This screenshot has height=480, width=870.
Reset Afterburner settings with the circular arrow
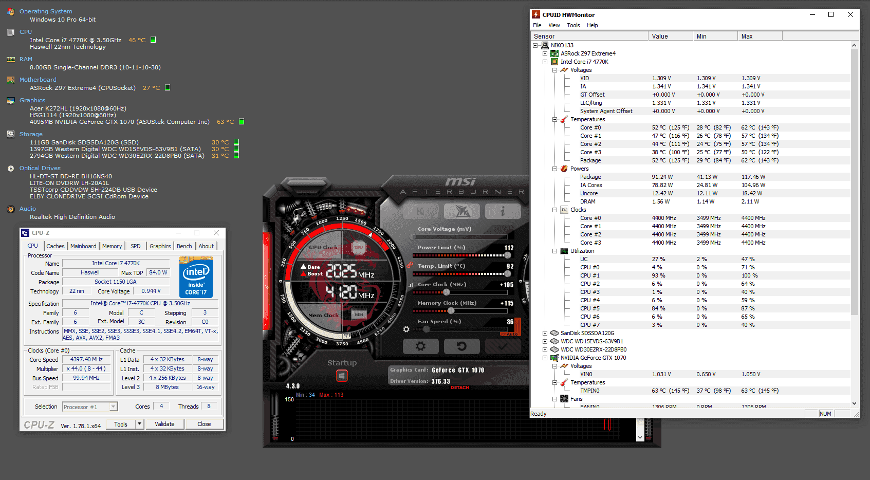pyautogui.click(x=461, y=346)
